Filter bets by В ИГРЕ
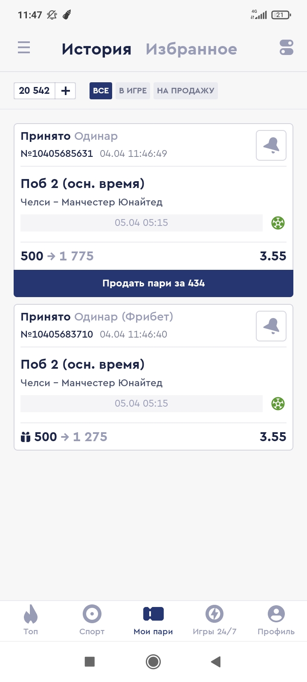 tap(133, 91)
